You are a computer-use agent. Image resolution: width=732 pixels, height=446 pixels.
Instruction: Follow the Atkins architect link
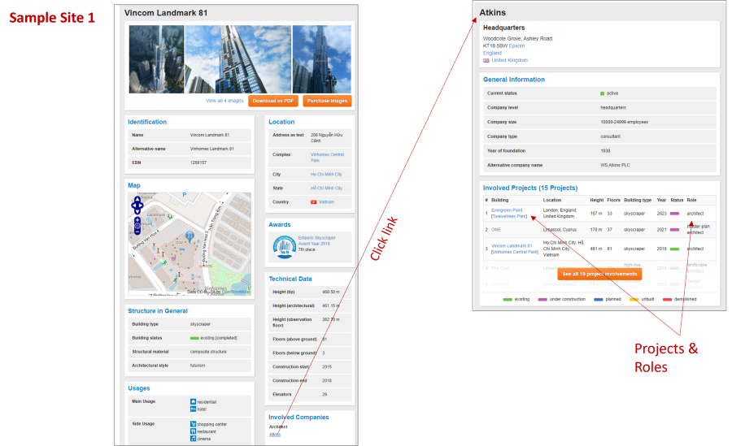point(275,435)
